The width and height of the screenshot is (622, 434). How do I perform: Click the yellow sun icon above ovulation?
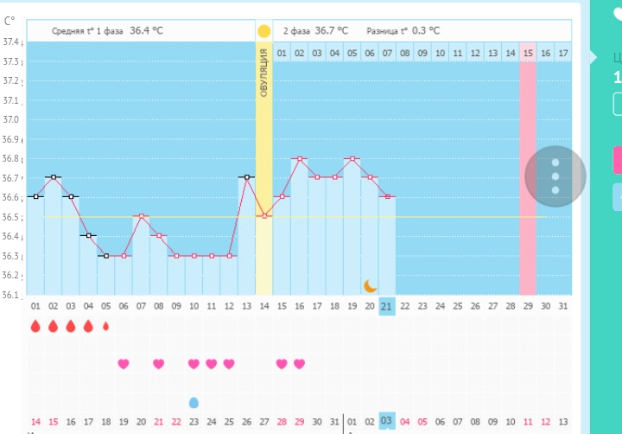[263, 31]
